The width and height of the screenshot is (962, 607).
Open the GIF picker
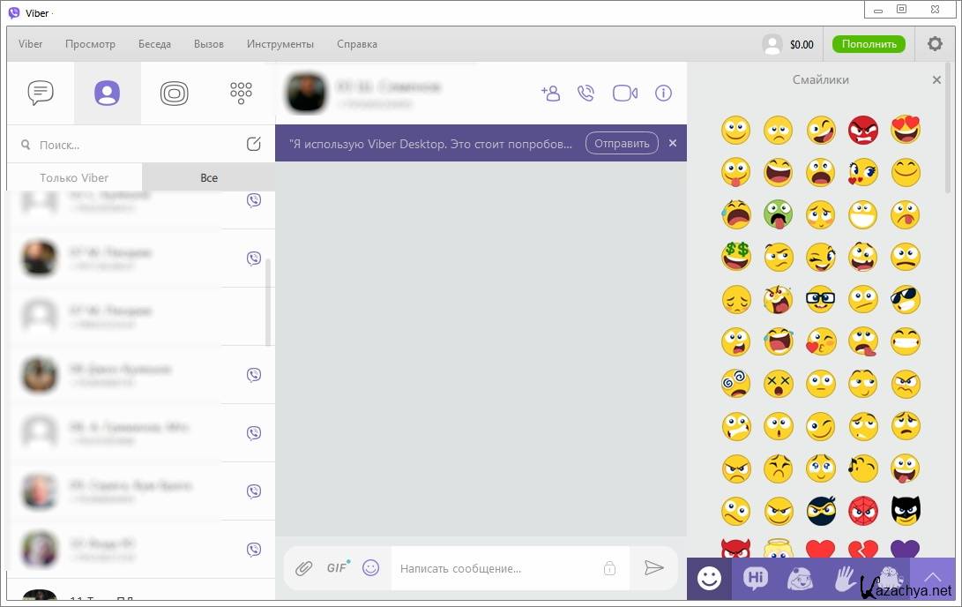point(337,568)
